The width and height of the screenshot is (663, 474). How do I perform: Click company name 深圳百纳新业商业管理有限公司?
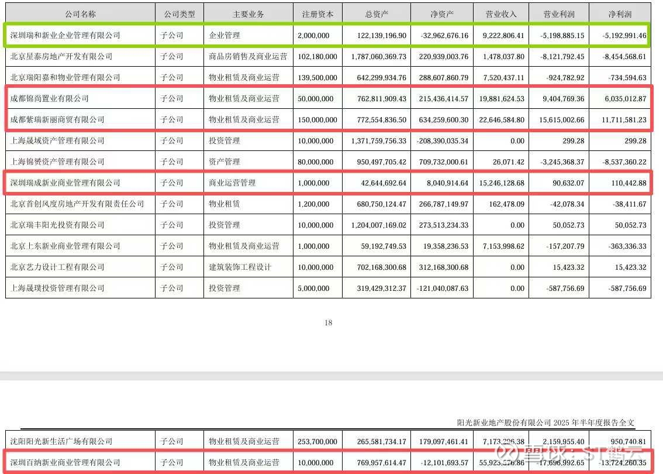pyautogui.click(x=65, y=462)
